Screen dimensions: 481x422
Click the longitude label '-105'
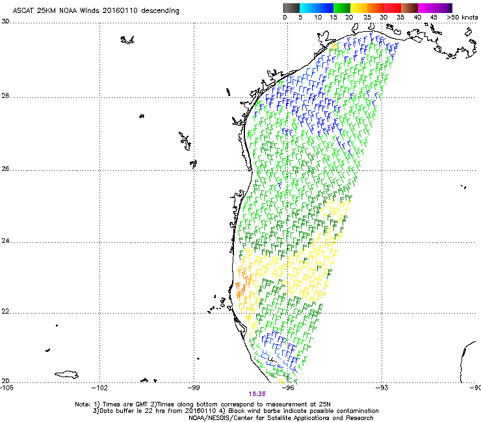pyautogui.click(x=6, y=388)
